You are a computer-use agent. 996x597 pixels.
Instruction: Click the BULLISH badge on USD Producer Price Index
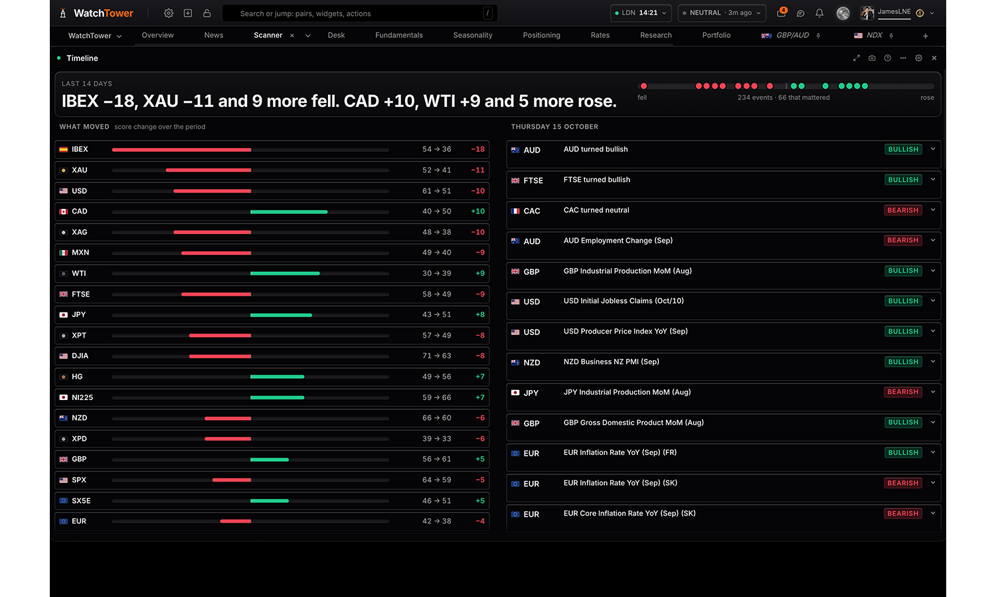(x=903, y=332)
